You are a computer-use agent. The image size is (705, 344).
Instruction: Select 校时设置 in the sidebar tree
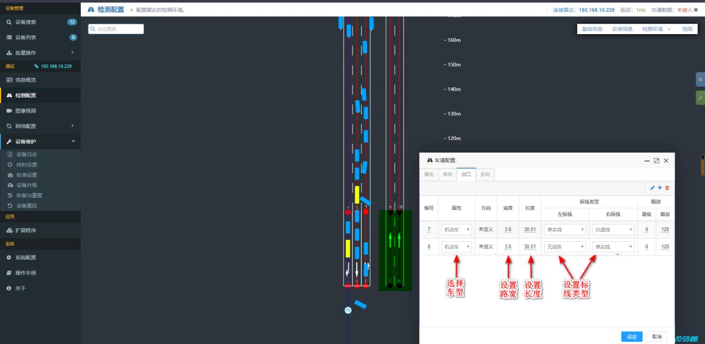pyautogui.click(x=26, y=165)
